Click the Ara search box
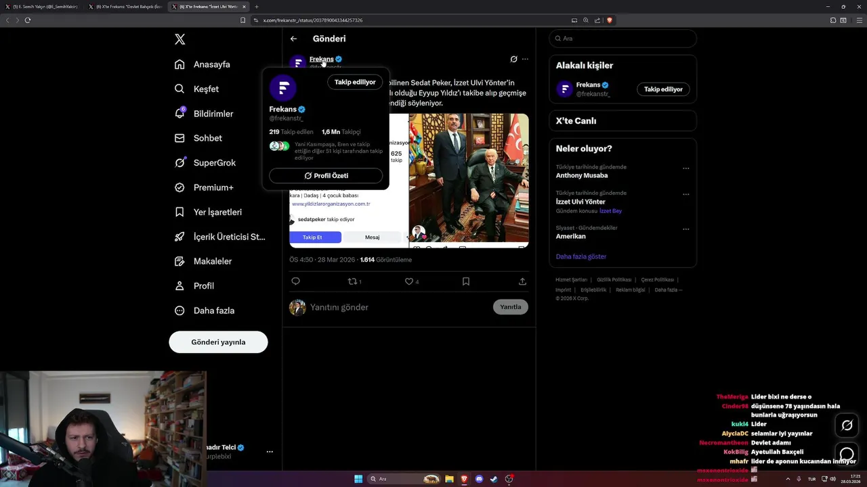 (623, 39)
